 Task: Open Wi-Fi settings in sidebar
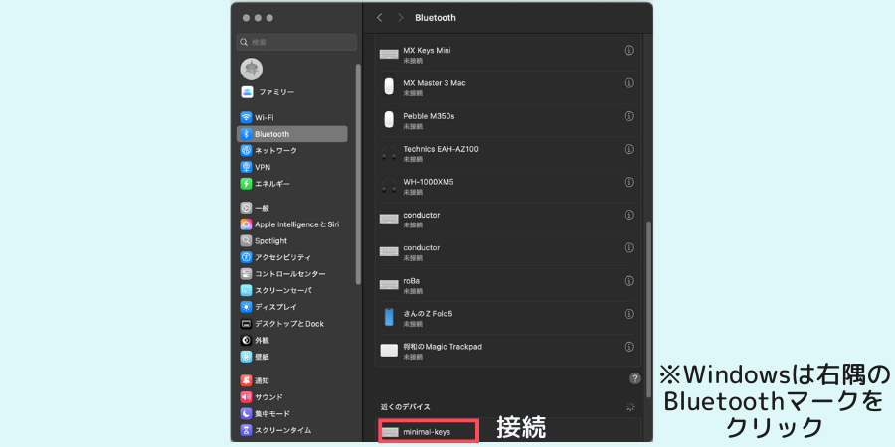[292, 117]
